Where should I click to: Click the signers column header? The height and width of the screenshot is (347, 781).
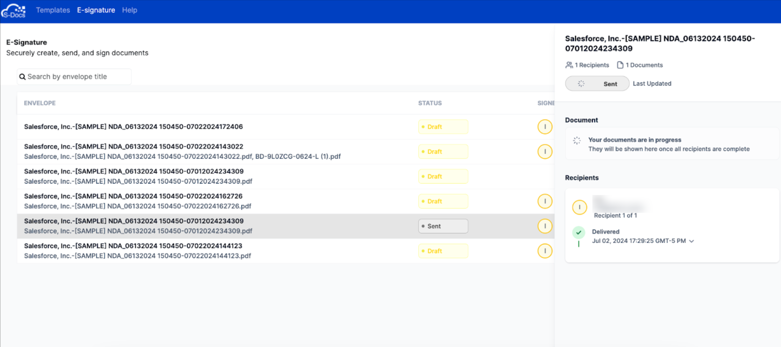[546, 103]
